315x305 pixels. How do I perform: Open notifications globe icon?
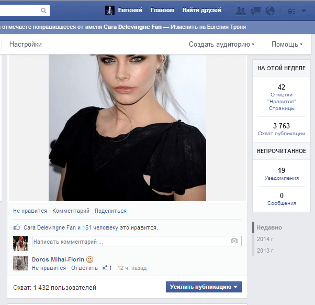[270, 10]
